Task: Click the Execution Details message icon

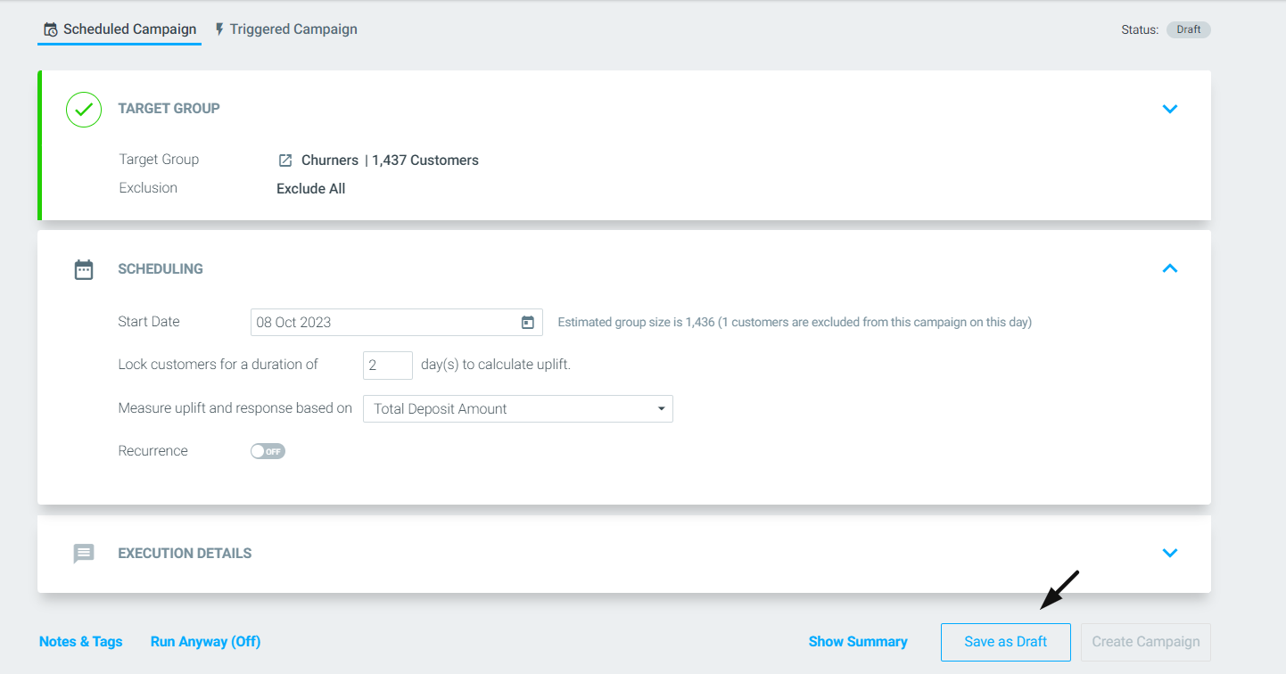Action: (84, 554)
